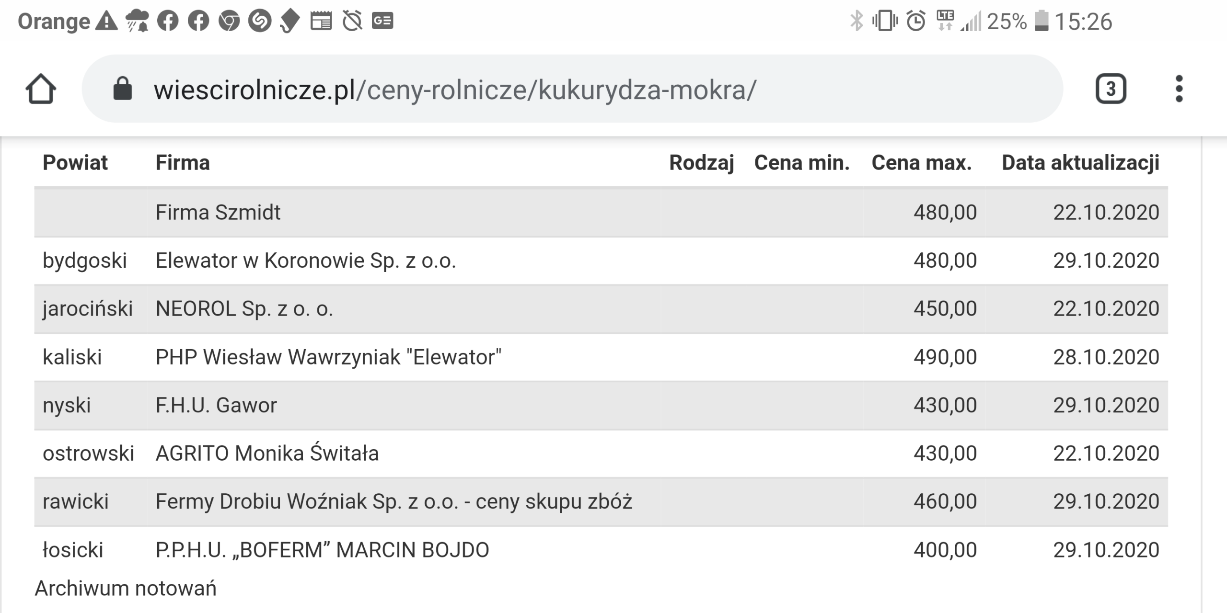
Task: Tap the warning triangle notification icon
Action: (x=106, y=22)
